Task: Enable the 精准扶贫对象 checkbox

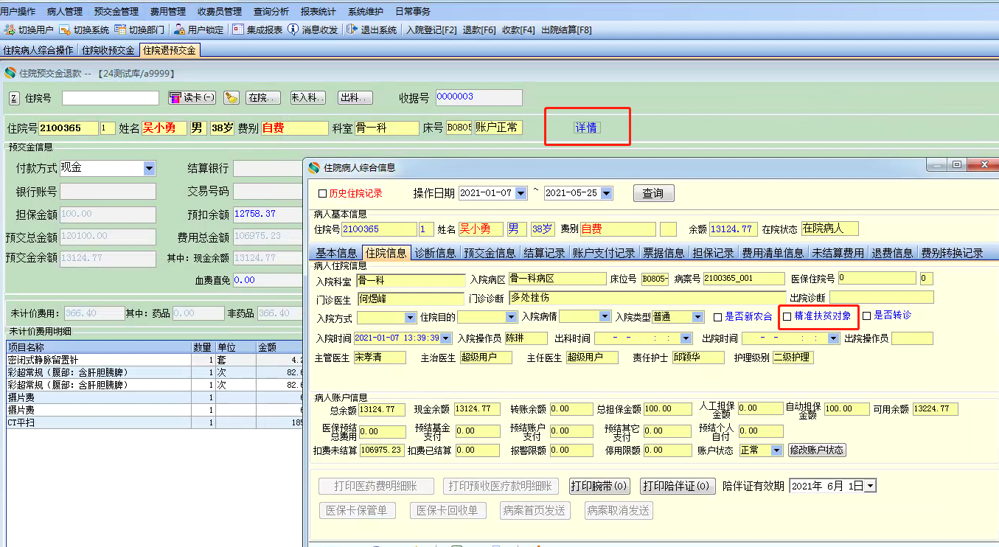Action: (787, 316)
